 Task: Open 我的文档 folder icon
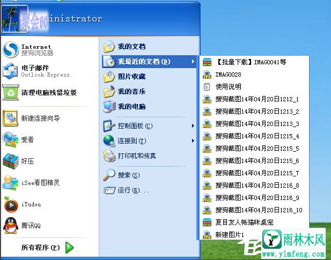coord(109,47)
